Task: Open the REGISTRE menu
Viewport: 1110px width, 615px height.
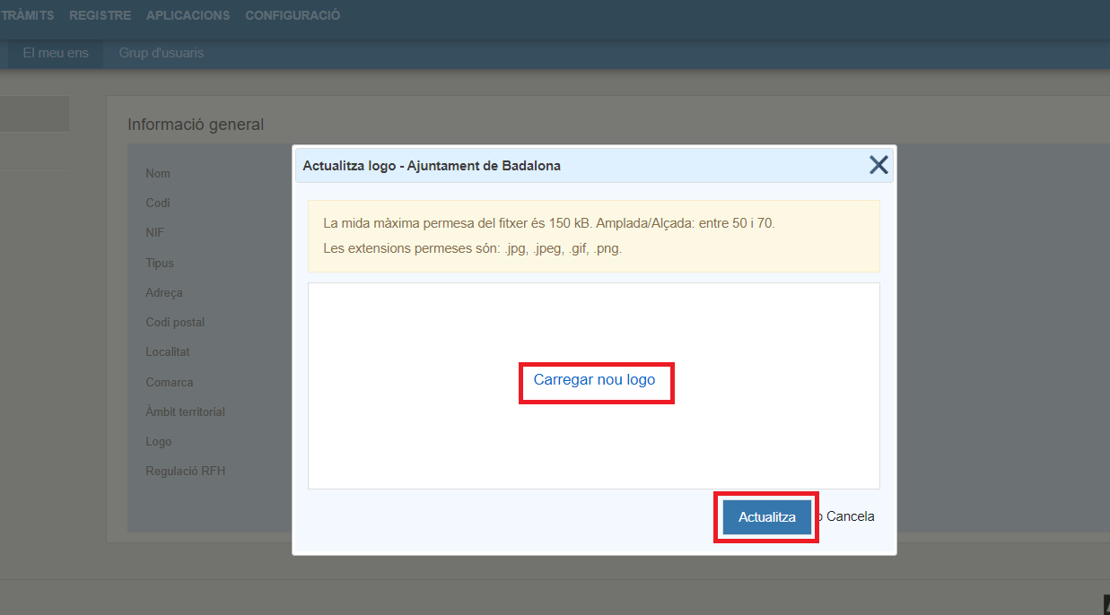Action: pos(100,16)
